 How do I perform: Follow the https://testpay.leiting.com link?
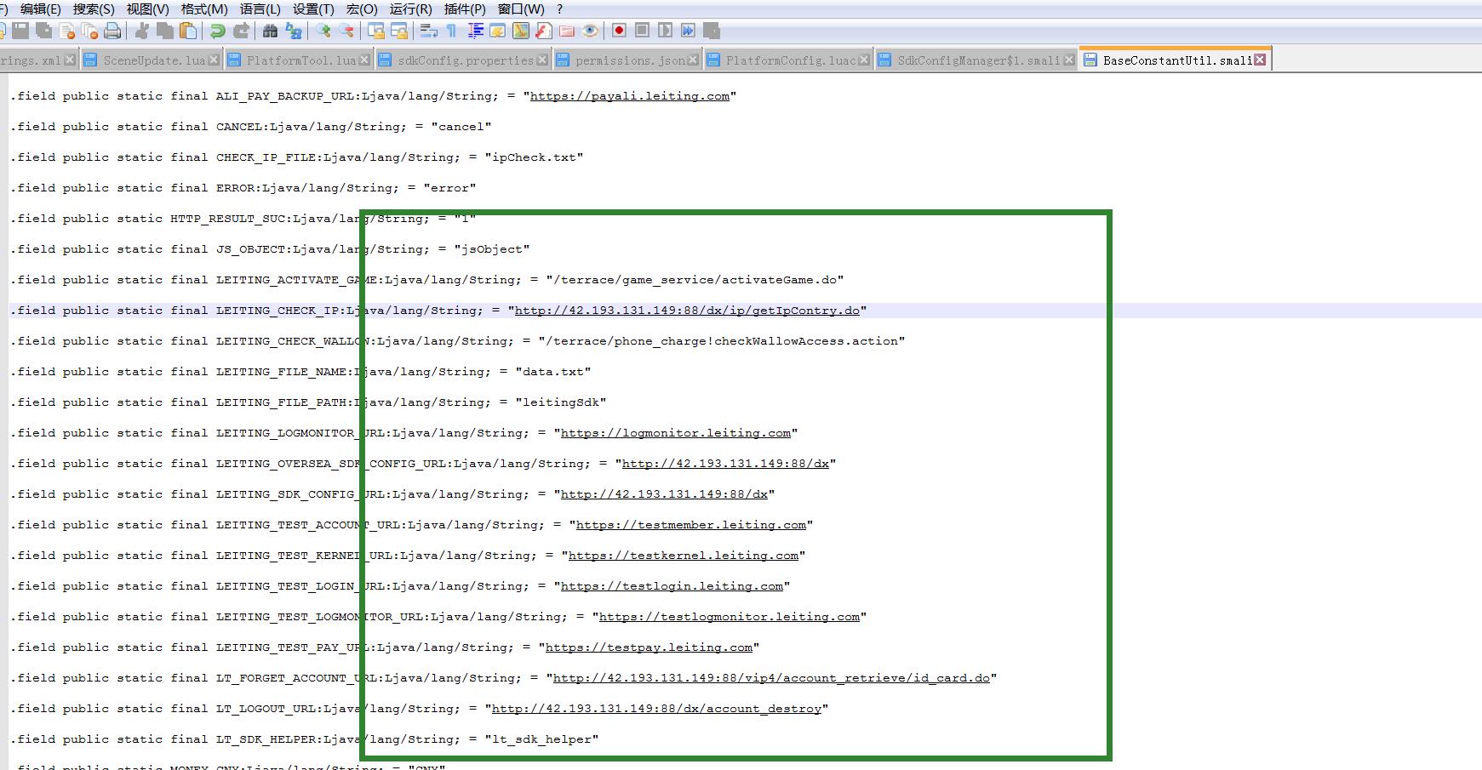(x=649, y=647)
